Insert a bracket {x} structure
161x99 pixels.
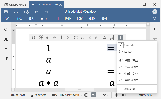click(76, 37)
